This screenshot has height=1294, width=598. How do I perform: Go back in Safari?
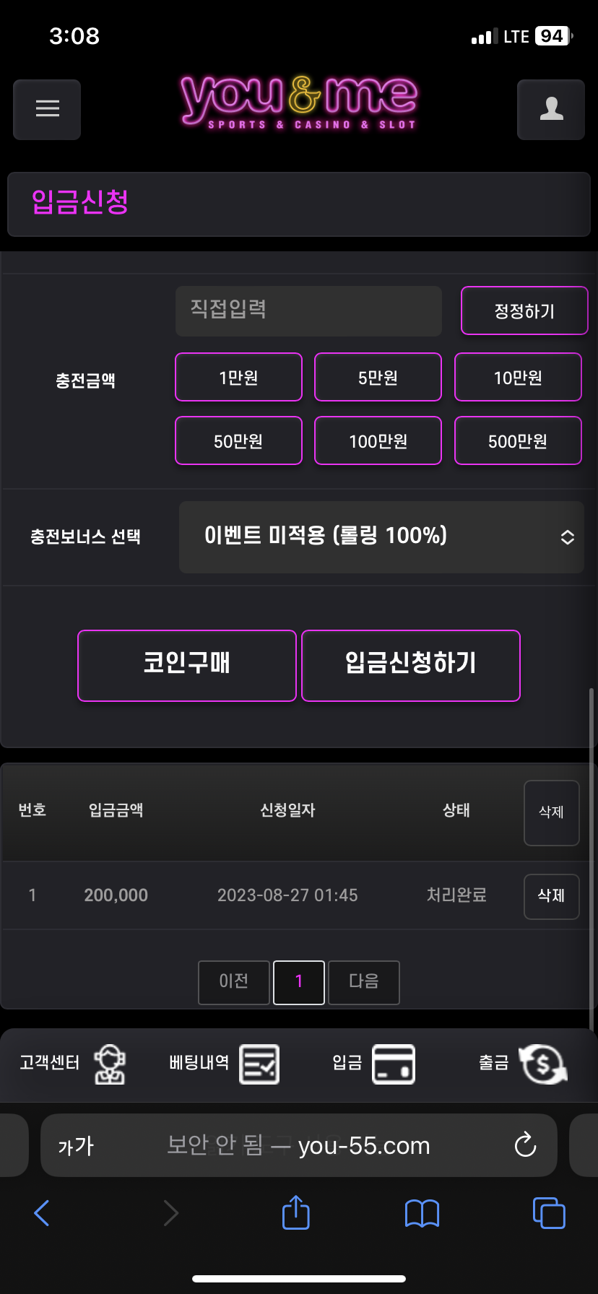click(x=42, y=1212)
